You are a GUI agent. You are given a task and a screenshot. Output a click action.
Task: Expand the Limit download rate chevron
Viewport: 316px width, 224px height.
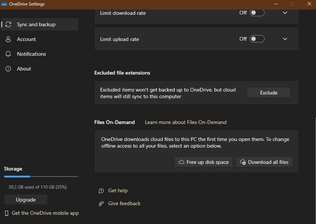coord(285,13)
